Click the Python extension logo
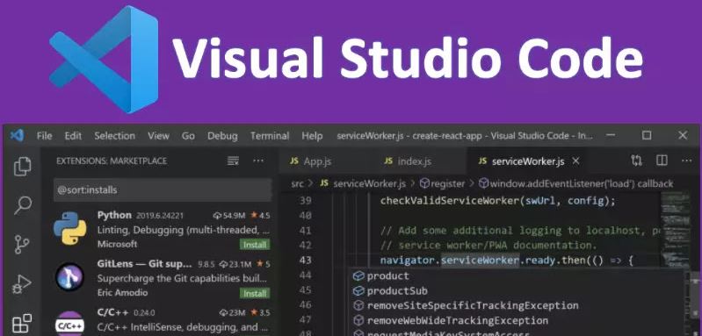702x336 pixels. click(69, 228)
